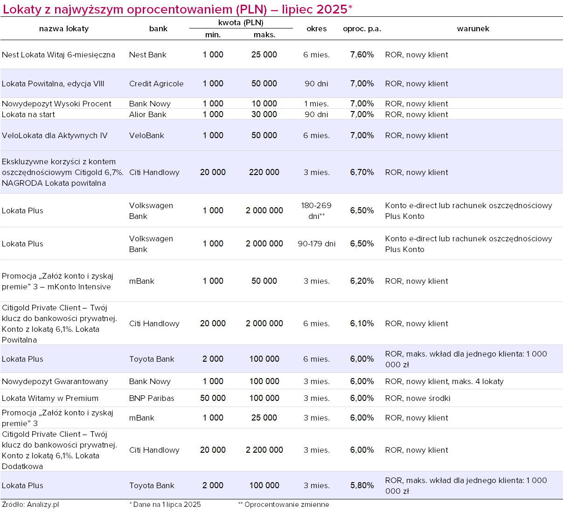This screenshot has height=519, width=563.
Task: Click the '6,10%' rate value
Action: [x=362, y=323]
